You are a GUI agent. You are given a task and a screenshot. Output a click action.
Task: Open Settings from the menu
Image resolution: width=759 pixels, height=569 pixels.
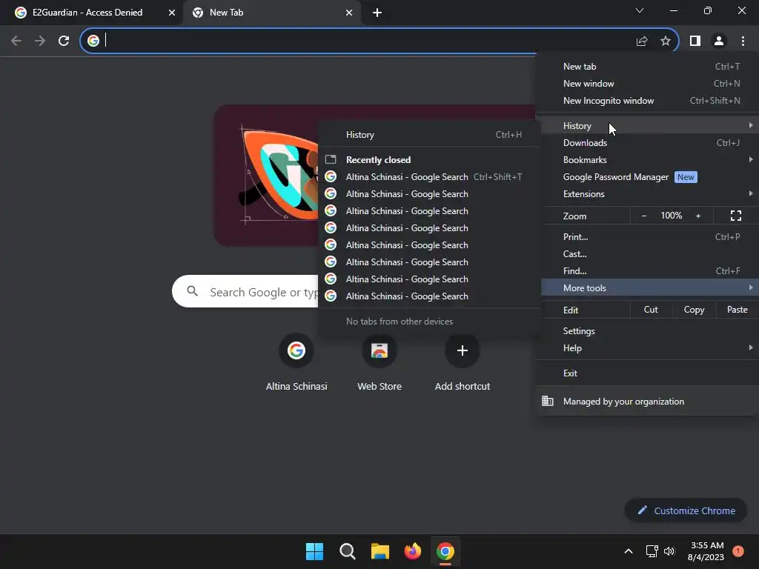pos(648,331)
